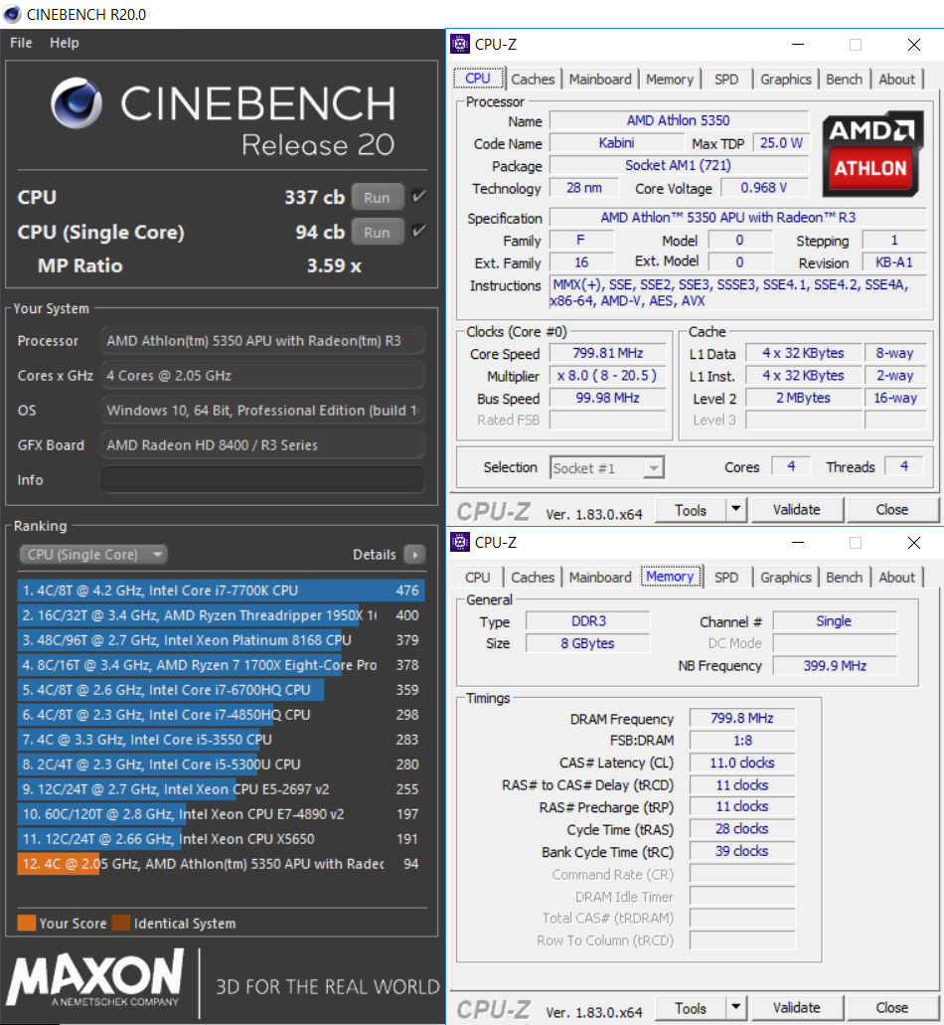Select Intel Core i7-4850HQ ranking row
Screen dimensions: 944x1025
[x=221, y=715]
